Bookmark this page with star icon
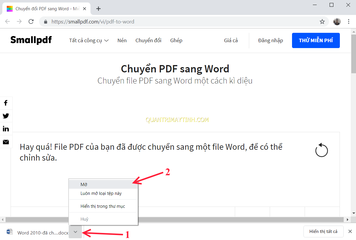 pyautogui.click(x=322, y=21)
